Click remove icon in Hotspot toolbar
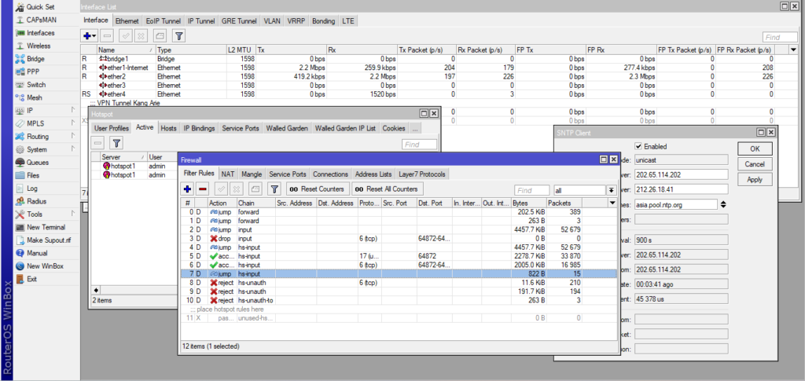Screen dimensions: 805x381 98,143
